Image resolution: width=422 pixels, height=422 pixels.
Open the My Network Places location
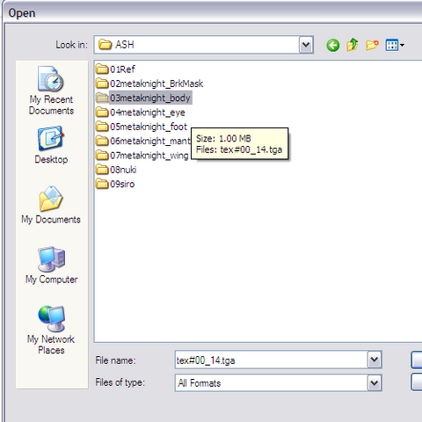[51, 330]
